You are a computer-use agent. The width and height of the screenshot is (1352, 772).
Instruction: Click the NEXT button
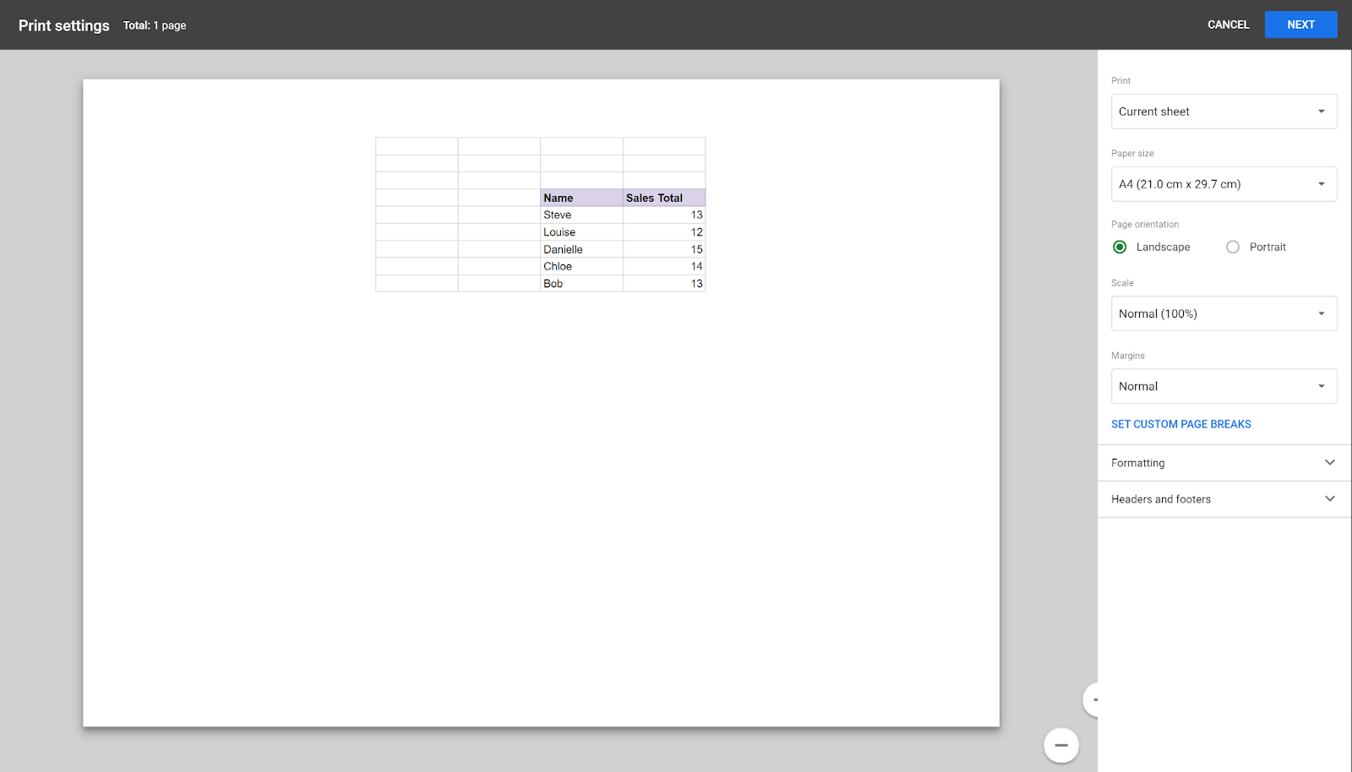[1300, 24]
